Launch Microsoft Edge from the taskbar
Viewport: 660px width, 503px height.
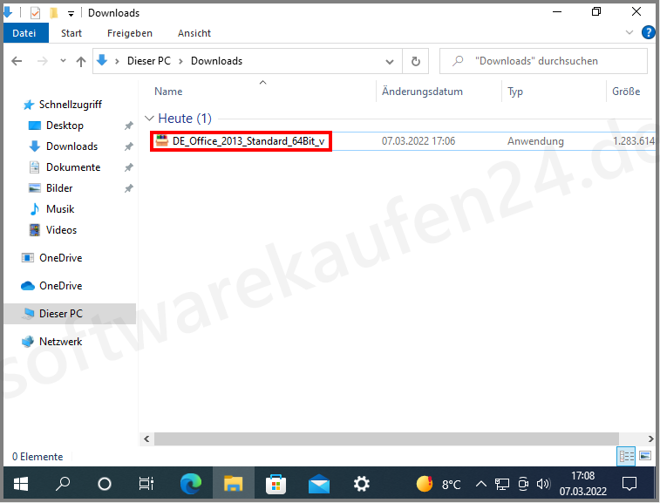191,484
